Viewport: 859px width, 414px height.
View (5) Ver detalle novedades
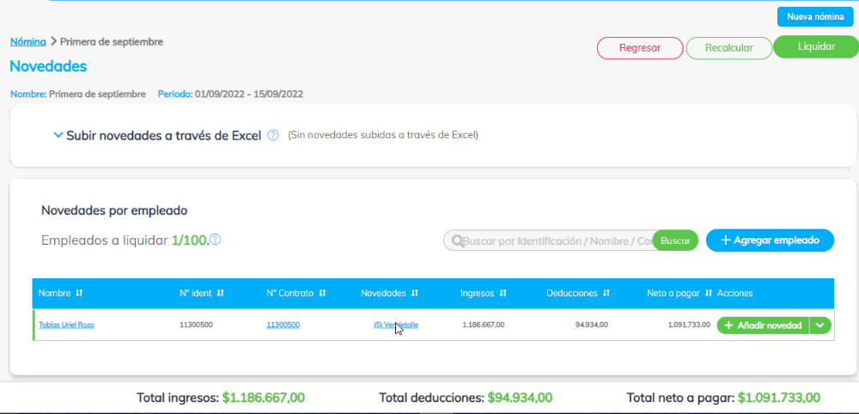tap(395, 326)
